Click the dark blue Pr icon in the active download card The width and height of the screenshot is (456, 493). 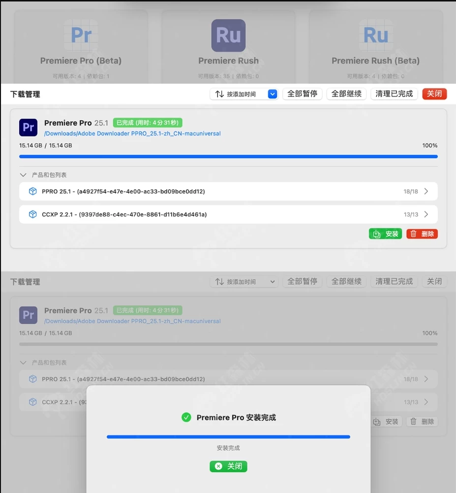(28, 128)
